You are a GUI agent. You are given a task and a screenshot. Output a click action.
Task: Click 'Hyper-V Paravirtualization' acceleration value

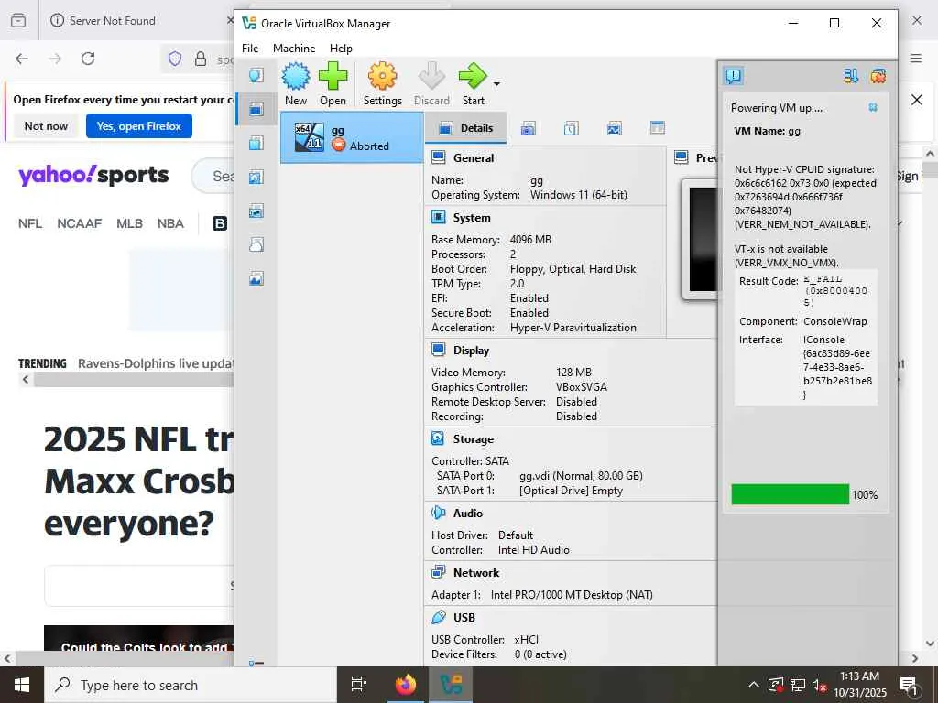click(x=573, y=328)
